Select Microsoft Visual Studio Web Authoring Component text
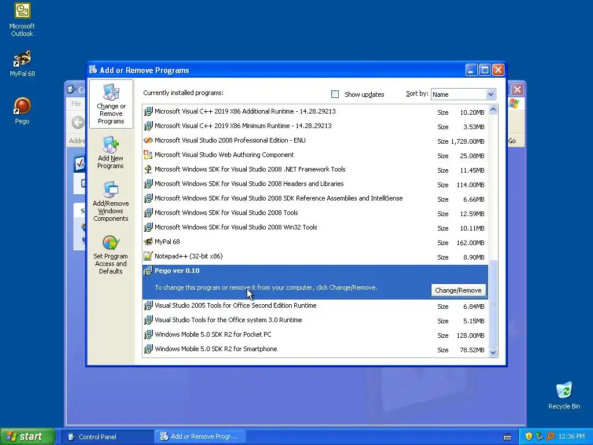The width and height of the screenshot is (593, 445). point(224,155)
